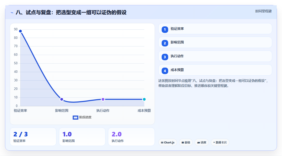
Task: Click the 时间里程碑 label in the header
Action: pyautogui.click(x=263, y=11)
